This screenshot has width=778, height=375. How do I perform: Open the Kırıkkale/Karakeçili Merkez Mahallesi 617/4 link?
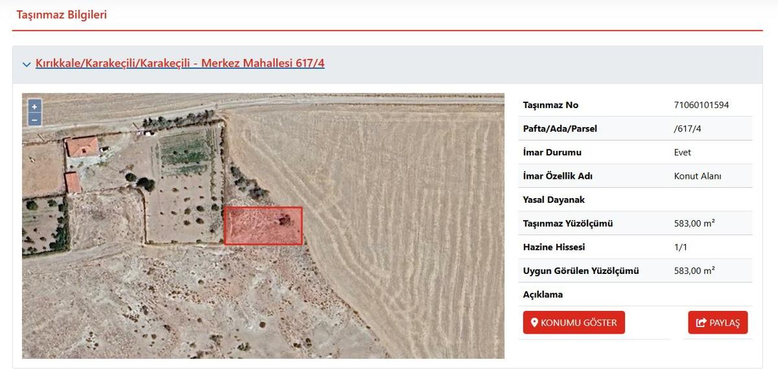click(x=180, y=63)
